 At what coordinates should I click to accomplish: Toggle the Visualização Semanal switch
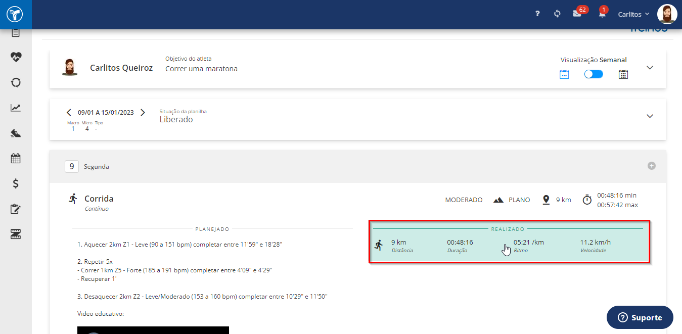(x=594, y=74)
